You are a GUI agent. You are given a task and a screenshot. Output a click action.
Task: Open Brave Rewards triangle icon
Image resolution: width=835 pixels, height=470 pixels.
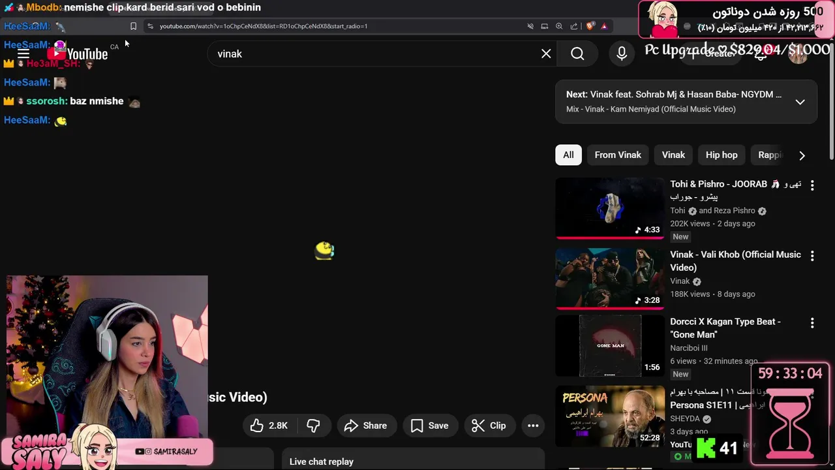point(604,26)
